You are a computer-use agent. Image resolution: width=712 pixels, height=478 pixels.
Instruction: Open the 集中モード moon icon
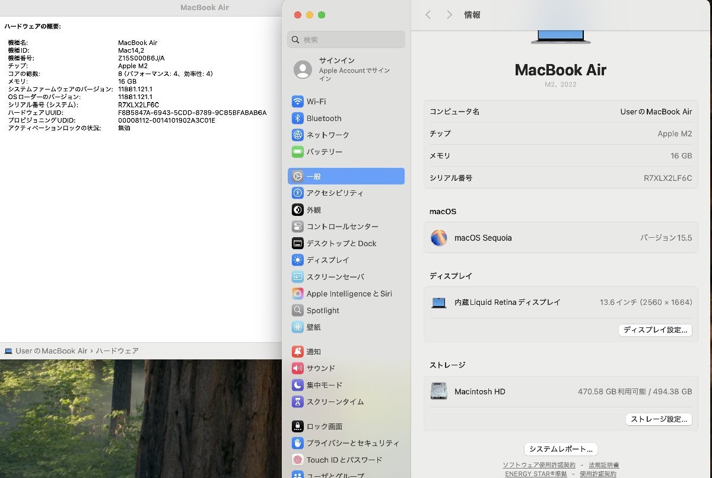click(298, 385)
